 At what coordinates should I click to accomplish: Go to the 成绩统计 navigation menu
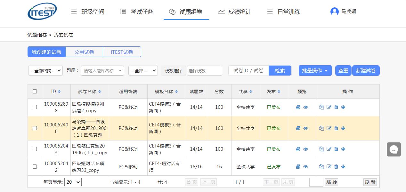pyautogui.click(x=235, y=12)
